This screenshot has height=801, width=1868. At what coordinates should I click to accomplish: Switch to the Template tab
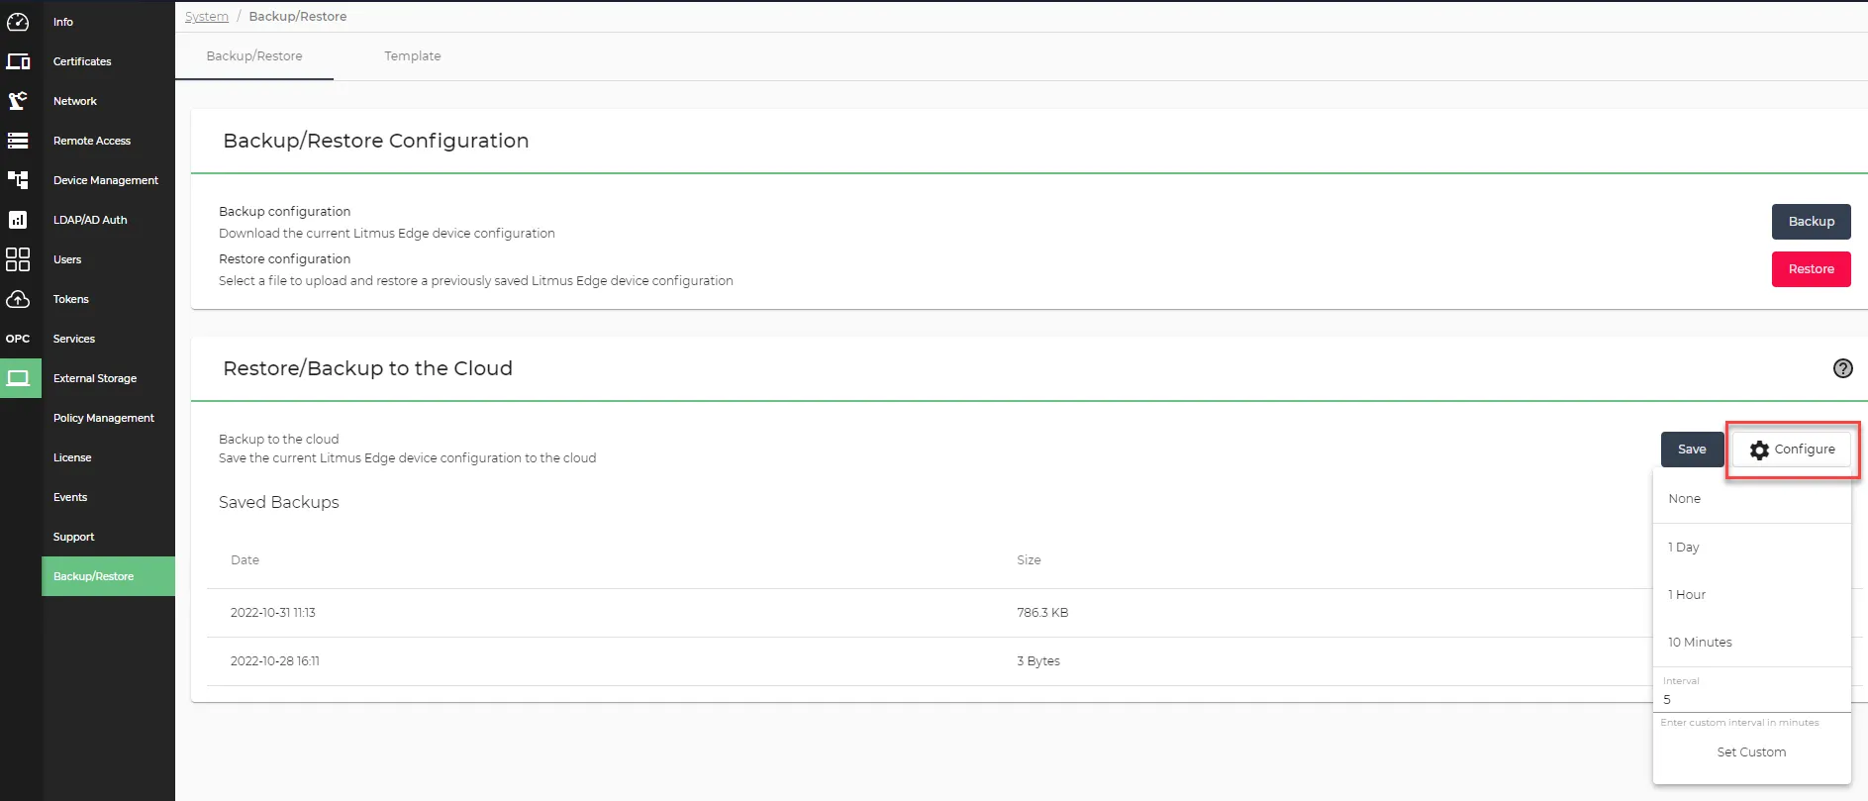(x=413, y=56)
